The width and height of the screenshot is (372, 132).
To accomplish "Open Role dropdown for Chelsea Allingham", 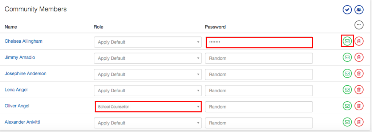I will tap(148, 42).
